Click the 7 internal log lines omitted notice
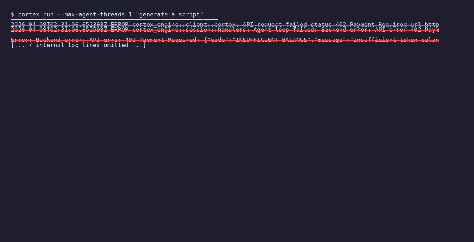The width and height of the screenshot is (474, 242). [78, 45]
